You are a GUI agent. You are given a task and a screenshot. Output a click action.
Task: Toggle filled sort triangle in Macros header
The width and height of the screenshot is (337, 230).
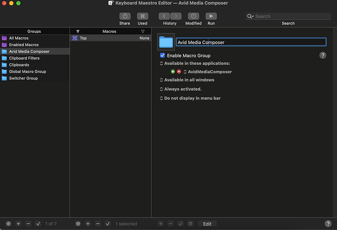pyautogui.click(x=78, y=32)
